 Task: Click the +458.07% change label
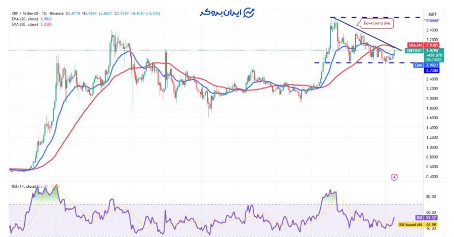tap(432, 55)
